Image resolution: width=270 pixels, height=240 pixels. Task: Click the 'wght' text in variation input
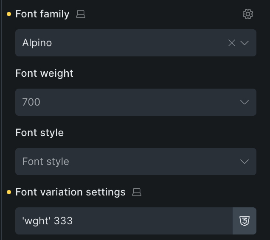pyautogui.click(x=36, y=221)
